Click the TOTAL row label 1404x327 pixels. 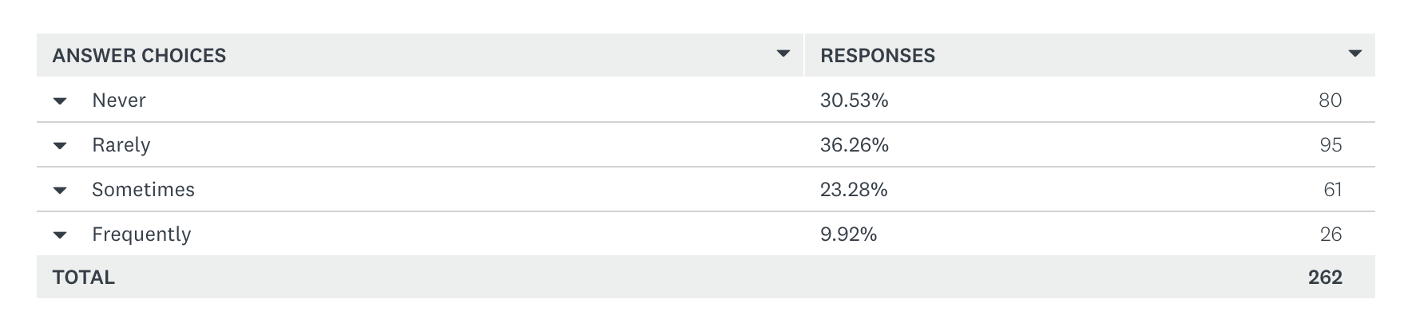click(x=83, y=278)
